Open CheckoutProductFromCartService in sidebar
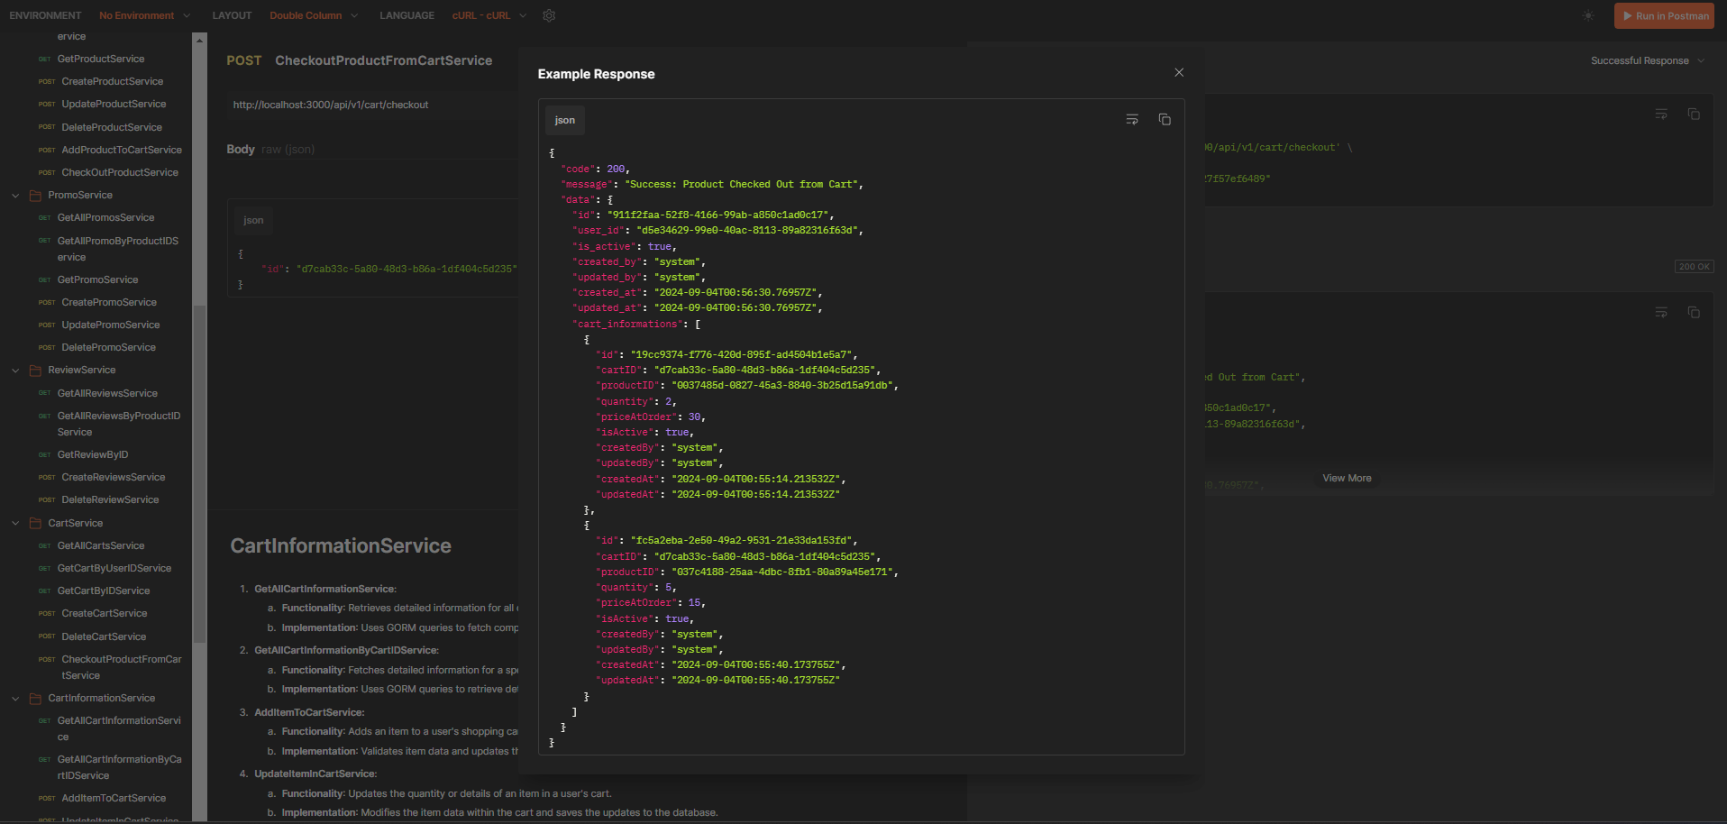The height and width of the screenshot is (824, 1727). click(121, 667)
